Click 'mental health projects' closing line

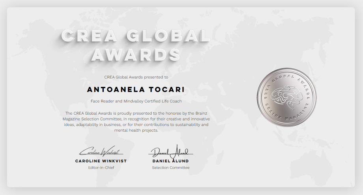click(x=136, y=130)
